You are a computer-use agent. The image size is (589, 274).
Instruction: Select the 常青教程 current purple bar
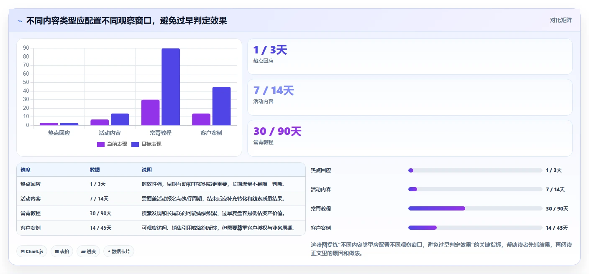[150, 112]
